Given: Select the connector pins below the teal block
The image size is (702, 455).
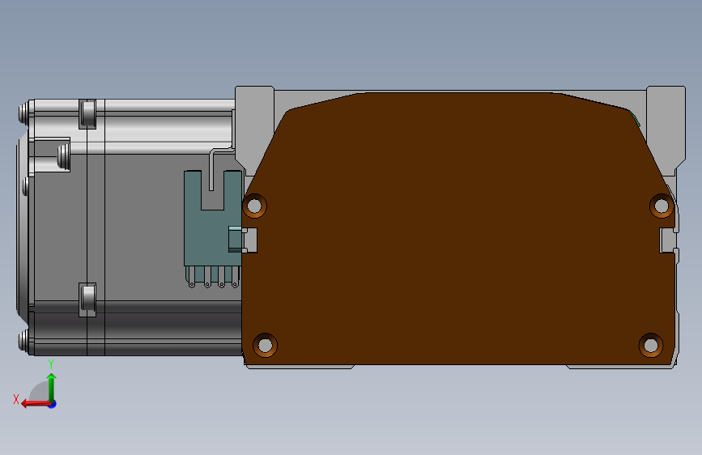Looking at the screenshot, I should click(x=213, y=277).
